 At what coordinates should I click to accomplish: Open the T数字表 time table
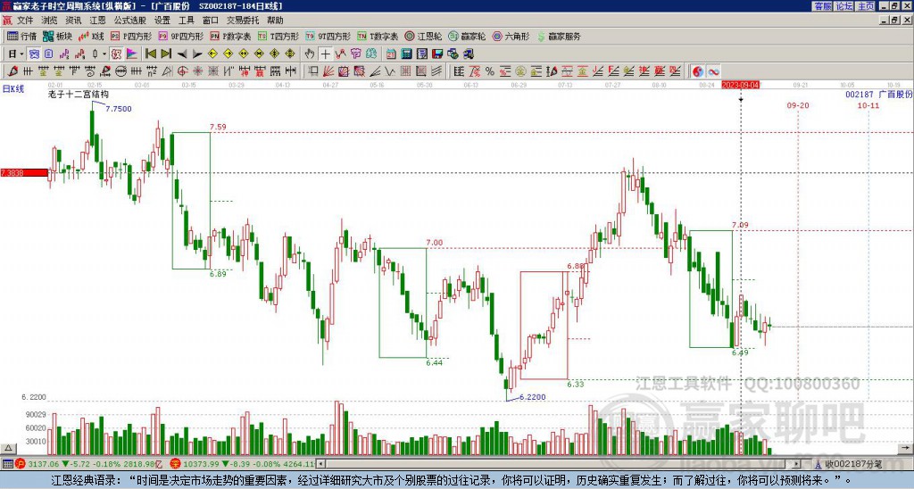378,36
